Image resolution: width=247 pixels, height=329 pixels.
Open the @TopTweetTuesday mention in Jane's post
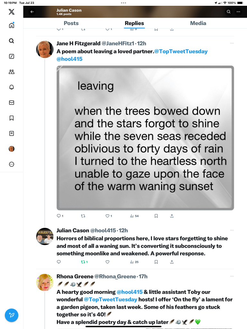coord(181,51)
